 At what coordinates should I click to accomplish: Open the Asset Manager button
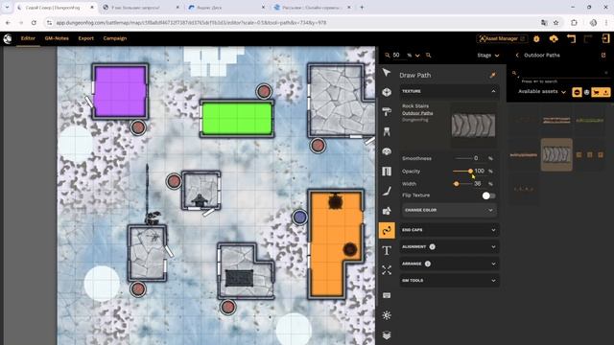pyautogui.click(x=502, y=38)
